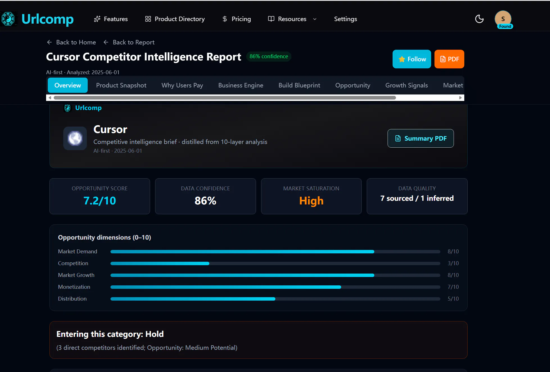The width and height of the screenshot is (550, 372).
Task: Click the 'Entering this category: Hold' heading
Action: click(110, 334)
